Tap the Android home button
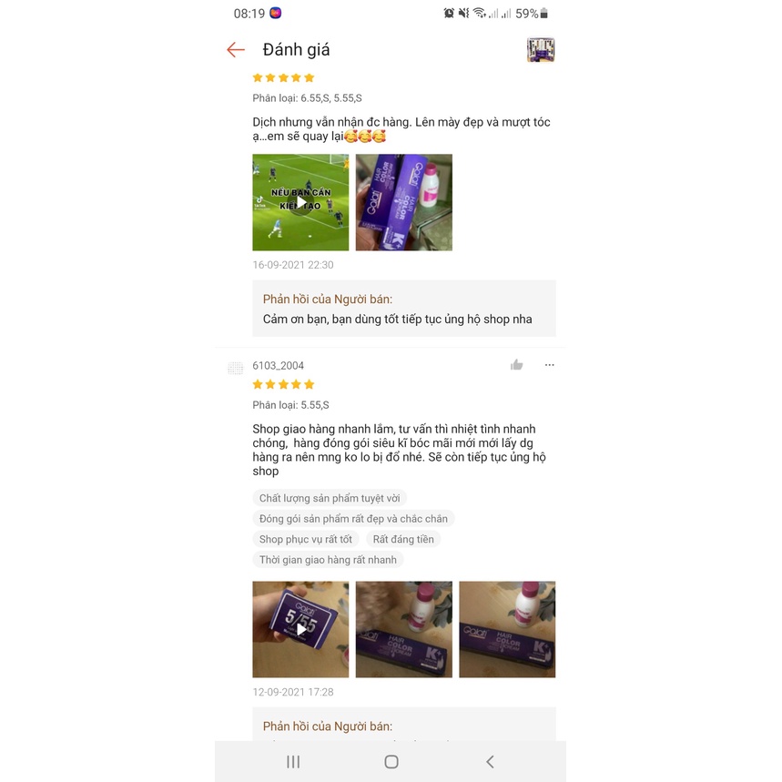This screenshot has width=782, height=782. click(x=391, y=762)
